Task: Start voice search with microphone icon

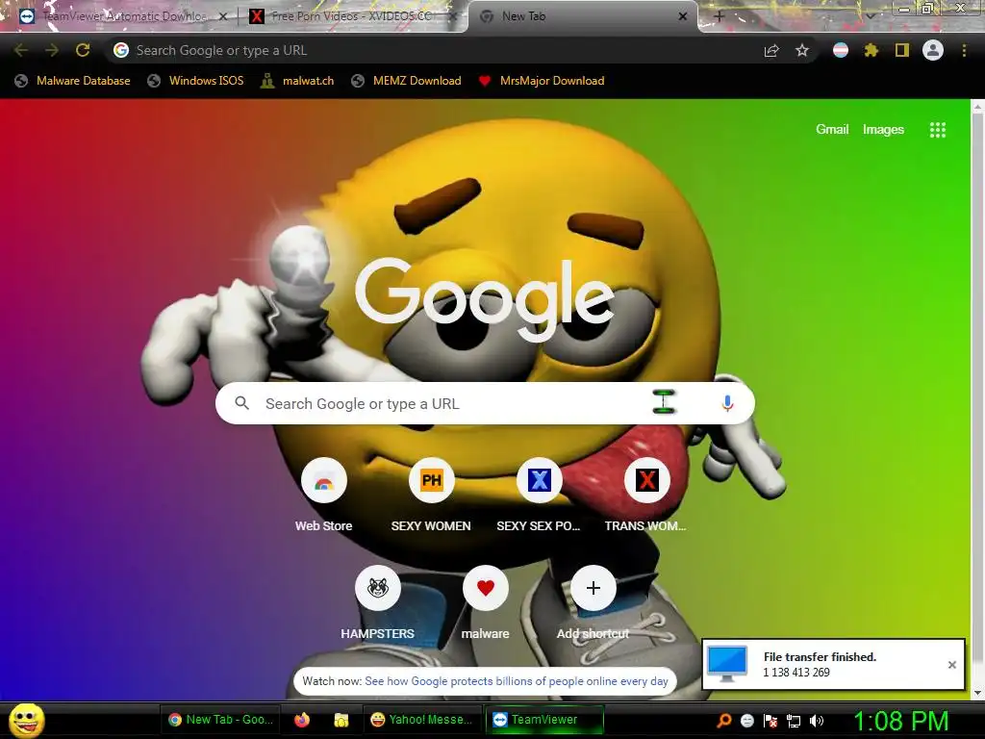Action: [727, 403]
